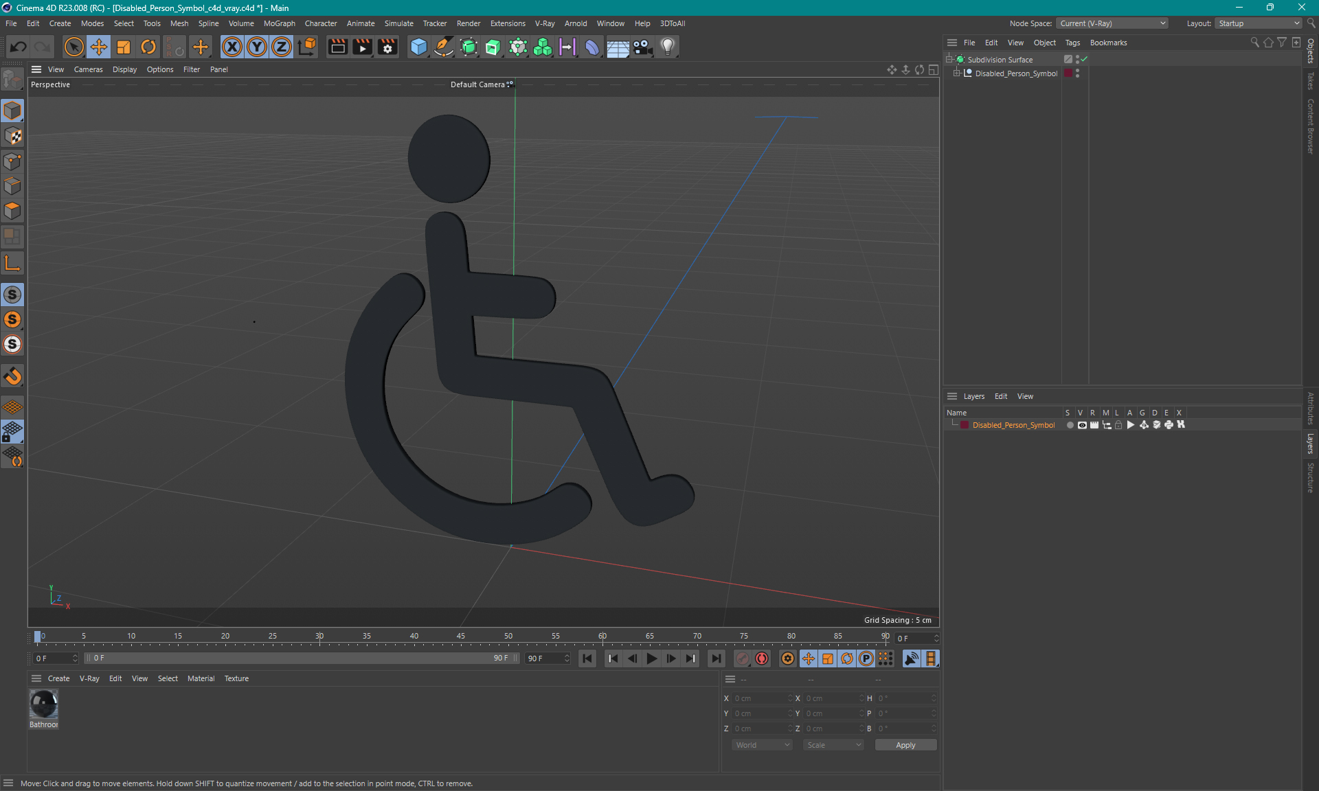
Task: Select the Bathroom material thumbnail
Action: 44,704
